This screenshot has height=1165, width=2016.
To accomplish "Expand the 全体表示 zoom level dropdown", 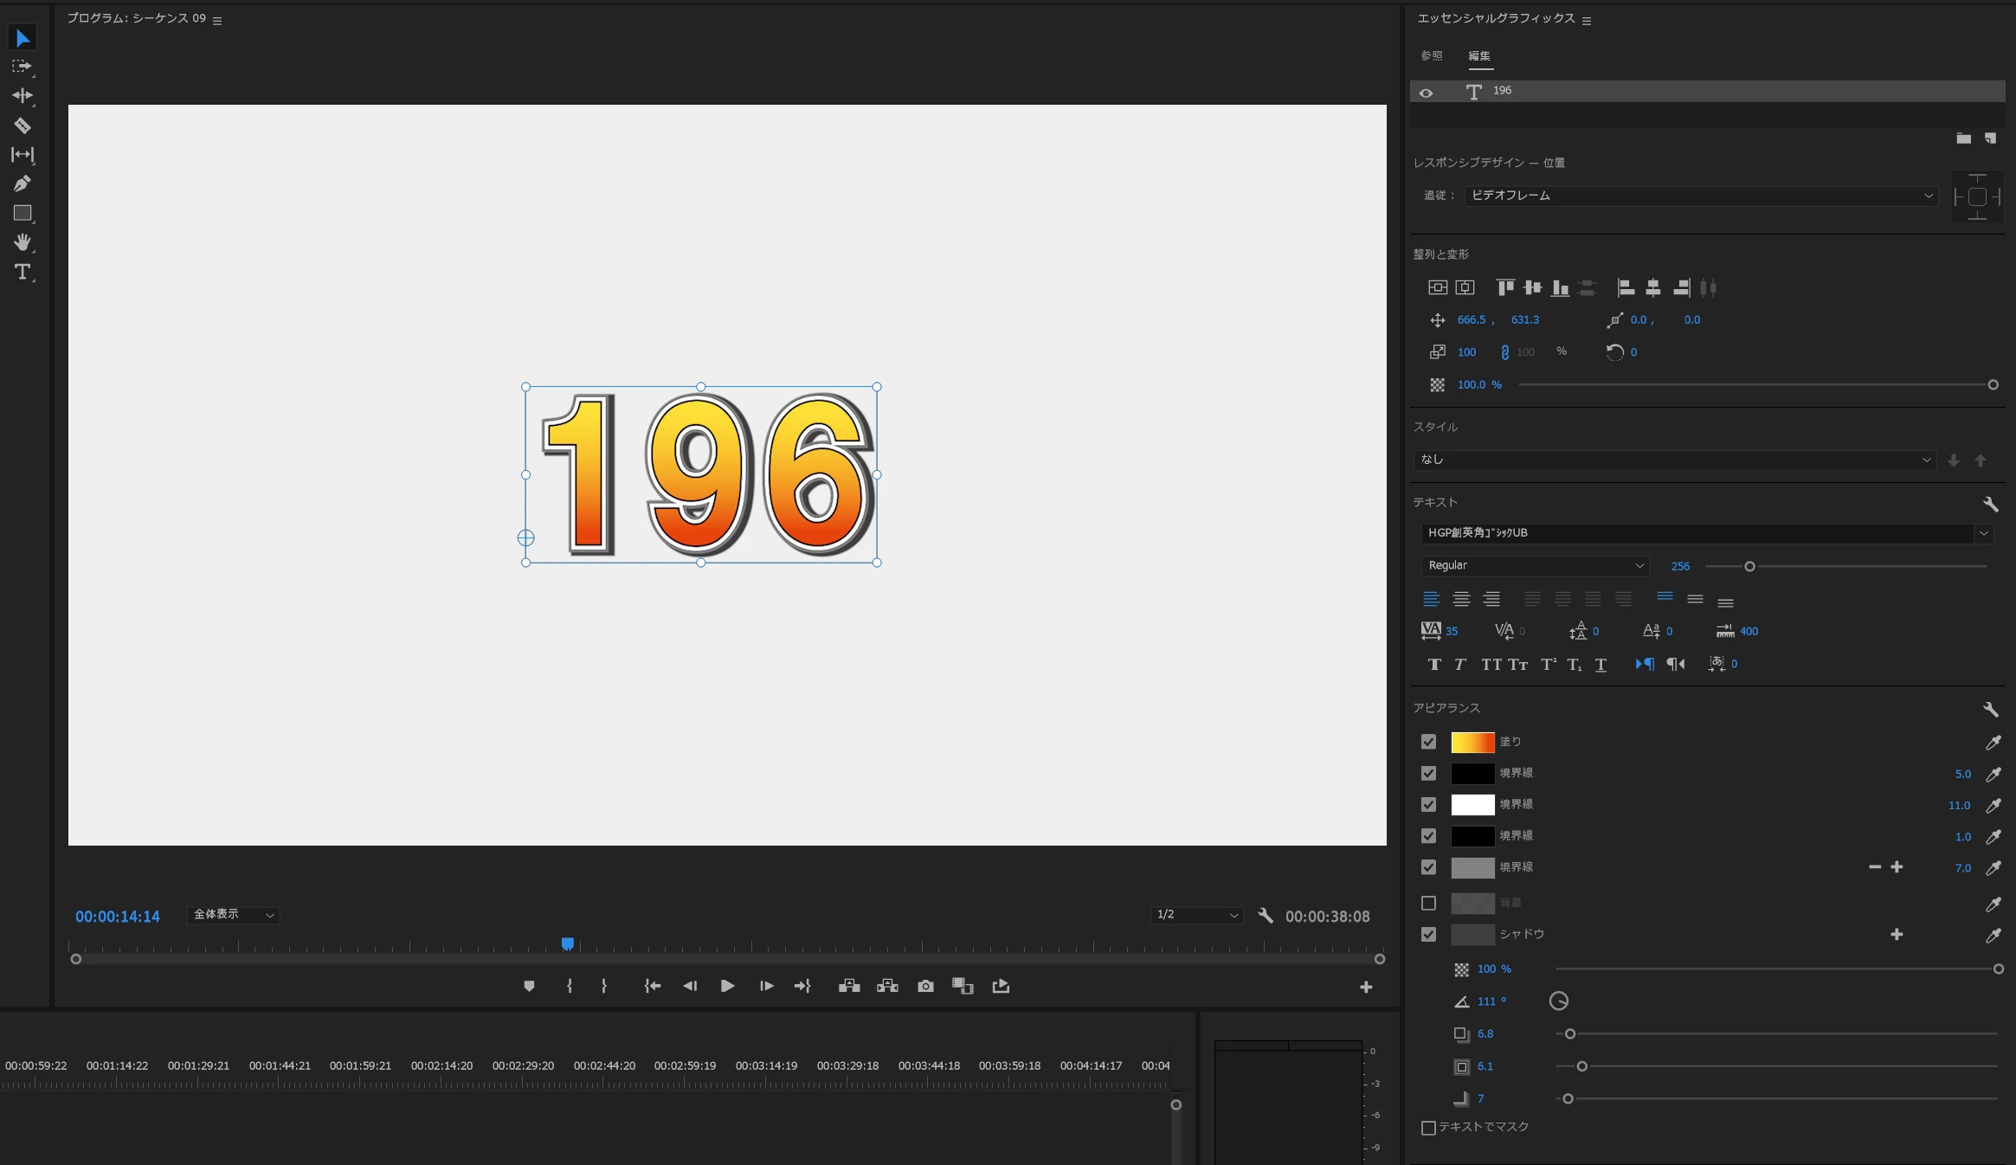I will pos(233,915).
